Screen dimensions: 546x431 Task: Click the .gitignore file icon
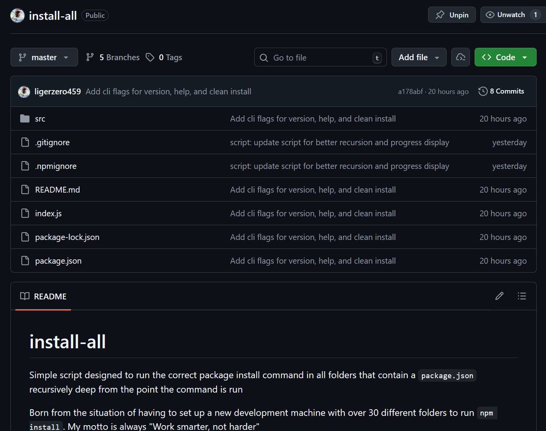tap(25, 142)
